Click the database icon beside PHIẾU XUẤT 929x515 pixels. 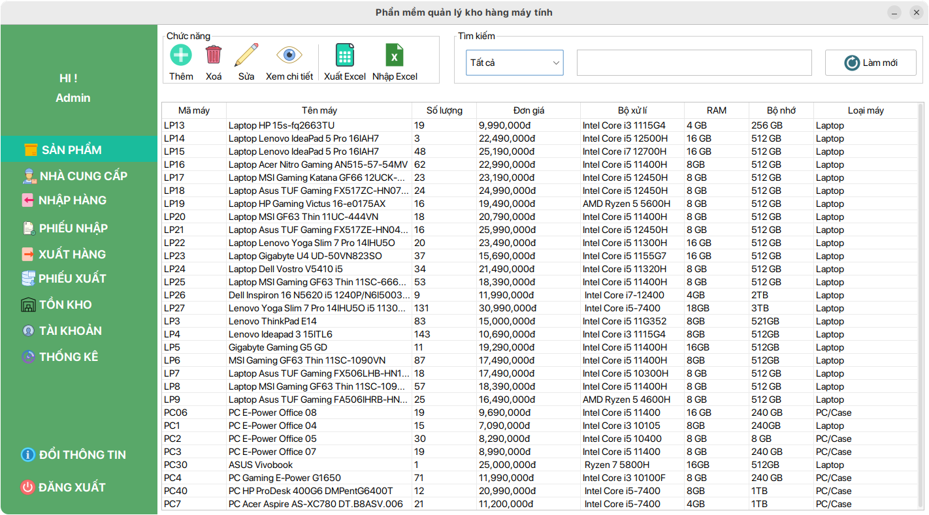(x=28, y=279)
